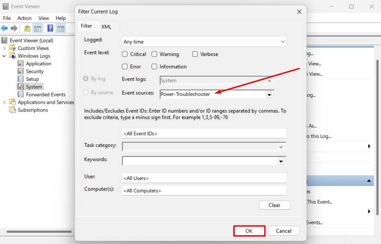The width and height of the screenshot is (381, 244).
Task: Open Help via blue question mark icon
Action: 50,29
